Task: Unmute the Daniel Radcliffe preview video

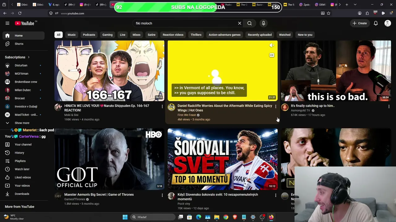Action: point(272,45)
